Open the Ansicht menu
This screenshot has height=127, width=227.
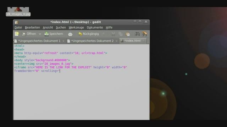click(x=48, y=28)
